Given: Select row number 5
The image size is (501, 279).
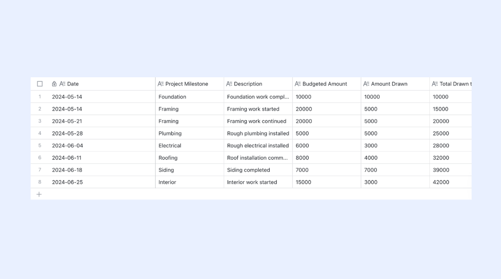Looking at the screenshot, I should click(40, 145).
